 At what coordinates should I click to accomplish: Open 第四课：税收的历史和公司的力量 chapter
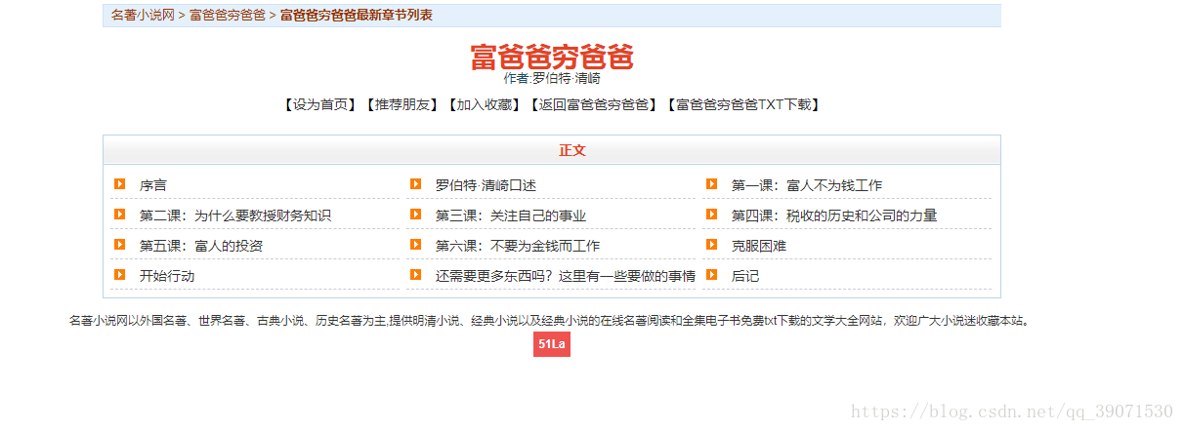[x=834, y=215]
